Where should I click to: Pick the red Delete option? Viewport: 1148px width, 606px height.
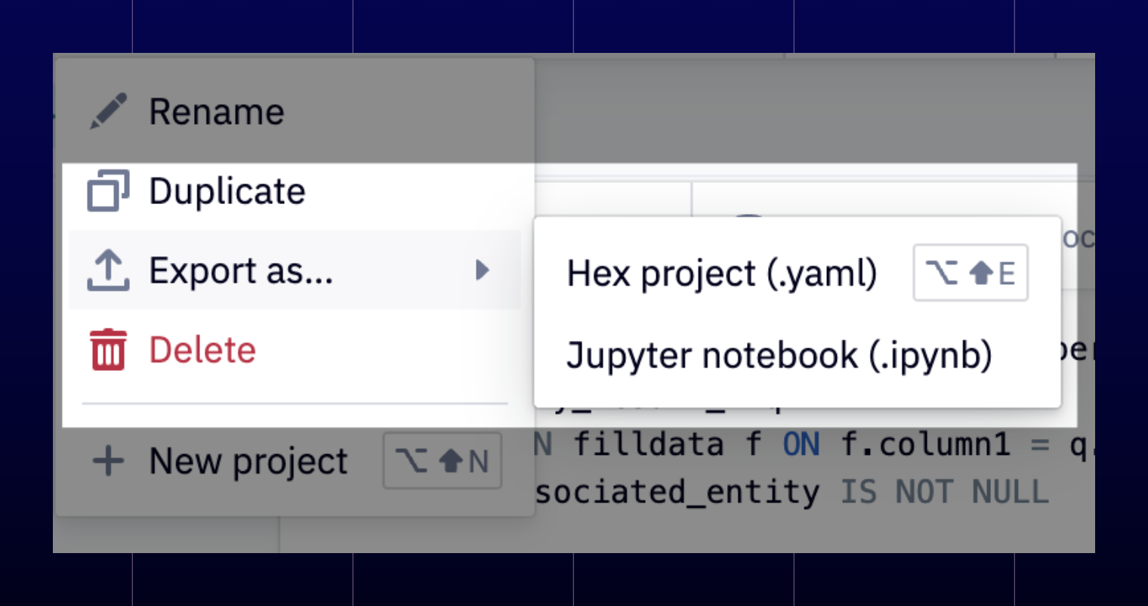tap(295, 350)
